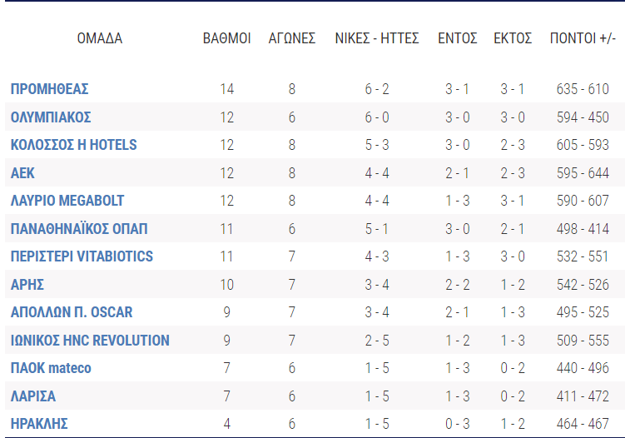625x438 pixels.
Task: Open the ΗΡΑΚΛΗΣ team page
Action: click(x=39, y=424)
